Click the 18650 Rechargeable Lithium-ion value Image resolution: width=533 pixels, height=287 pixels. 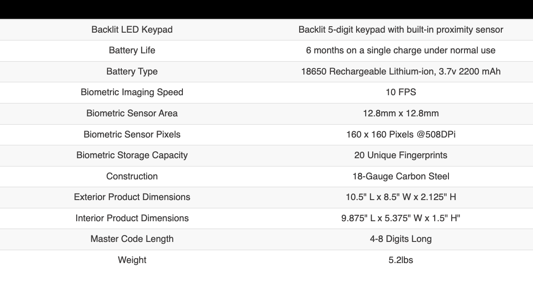point(401,71)
